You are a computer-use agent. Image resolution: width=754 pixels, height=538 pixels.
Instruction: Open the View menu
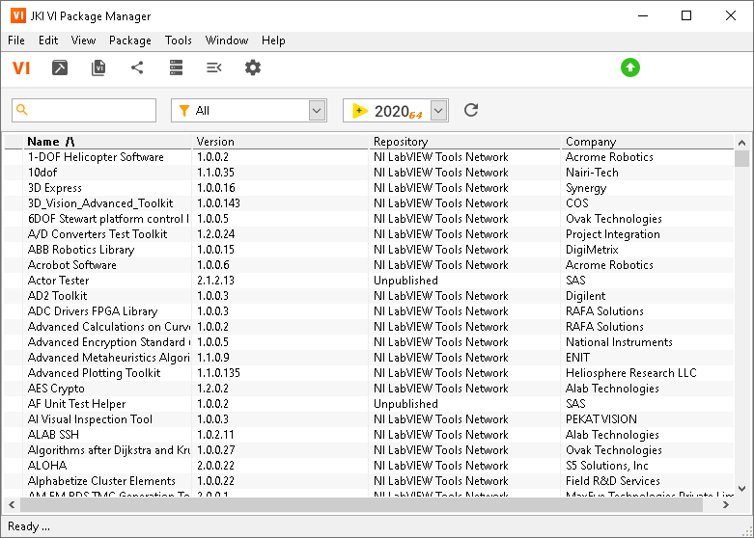tap(83, 40)
